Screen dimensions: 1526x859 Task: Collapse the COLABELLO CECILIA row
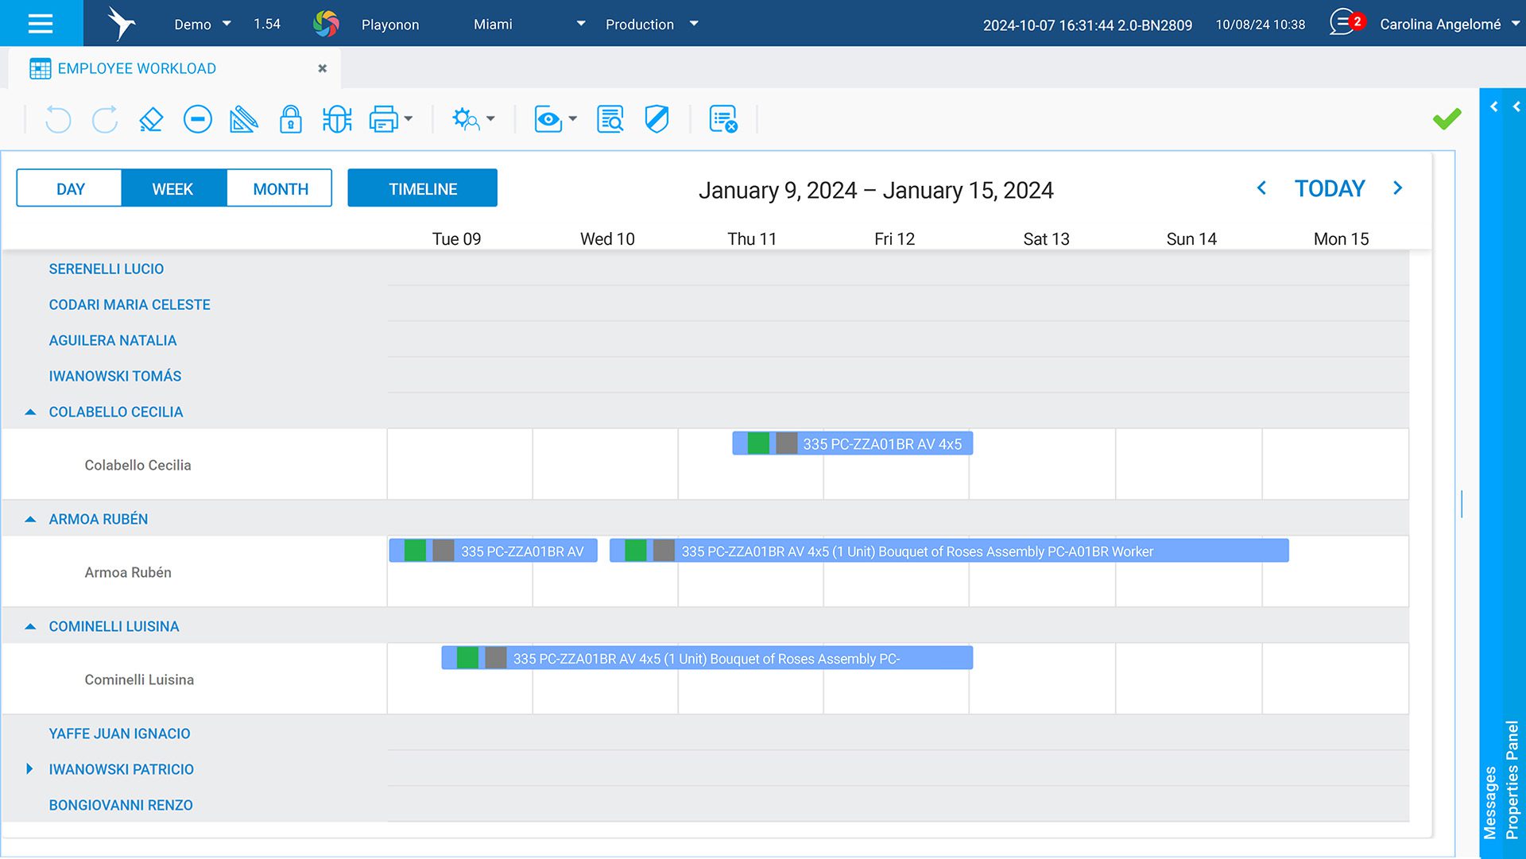[30, 412]
